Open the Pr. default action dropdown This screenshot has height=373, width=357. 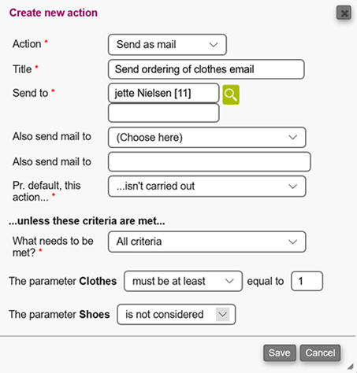point(207,186)
